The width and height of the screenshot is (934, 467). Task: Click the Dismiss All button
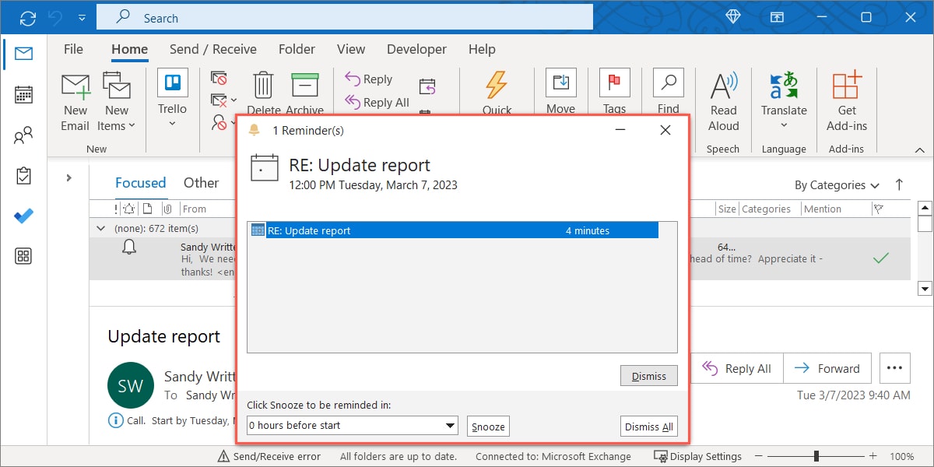click(x=648, y=426)
